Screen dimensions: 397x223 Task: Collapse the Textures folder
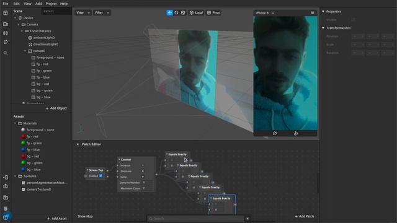point(15,176)
